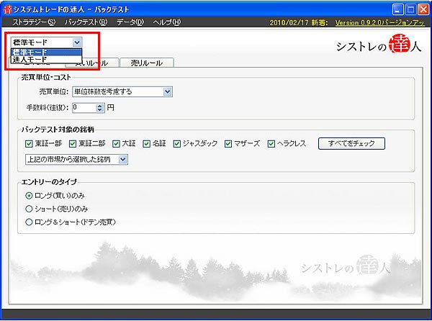
Task: Click the app icon in the title bar
Action: click(x=8, y=9)
